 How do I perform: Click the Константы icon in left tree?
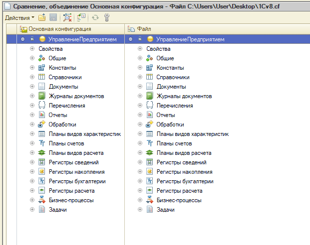tap(42, 67)
